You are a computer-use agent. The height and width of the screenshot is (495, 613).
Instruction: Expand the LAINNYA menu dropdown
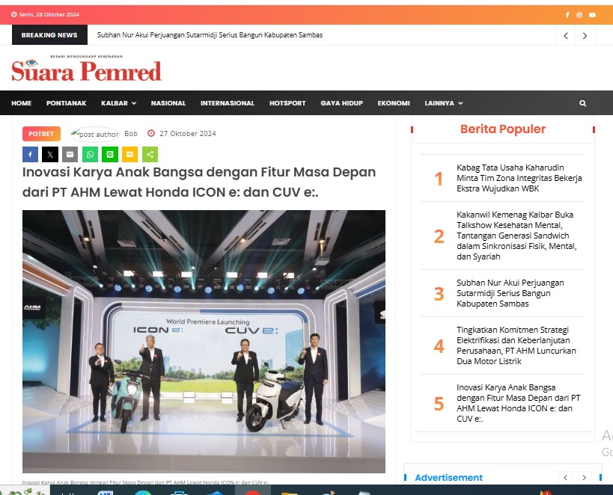(x=443, y=103)
